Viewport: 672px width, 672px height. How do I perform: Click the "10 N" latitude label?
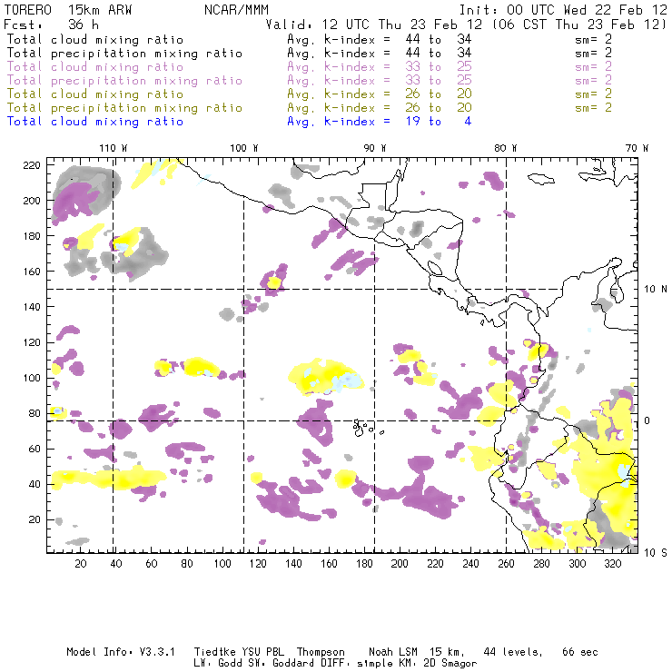point(656,290)
